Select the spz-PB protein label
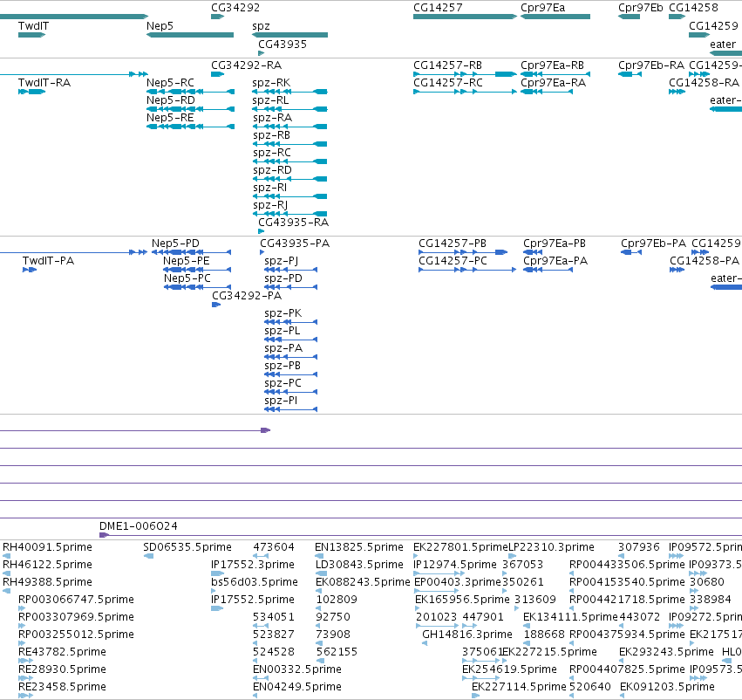742x700 pixels. click(x=283, y=366)
